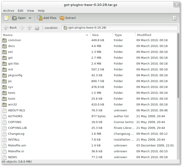Select the tests folder icon
182x166 pixels.
point(4,93)
